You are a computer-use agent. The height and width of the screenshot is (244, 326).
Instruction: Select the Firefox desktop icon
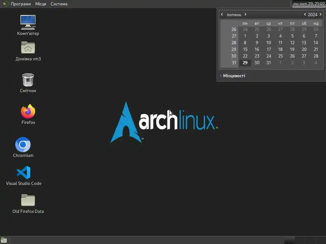[x=28, y=114]
